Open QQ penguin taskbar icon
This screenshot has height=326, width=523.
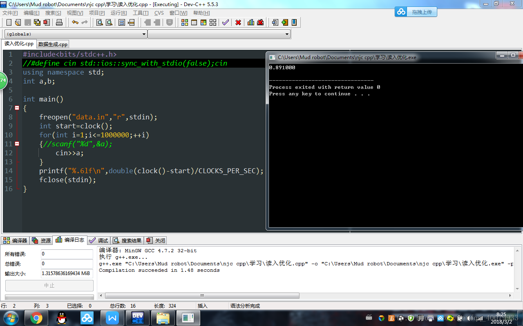[x=62, y=318]
